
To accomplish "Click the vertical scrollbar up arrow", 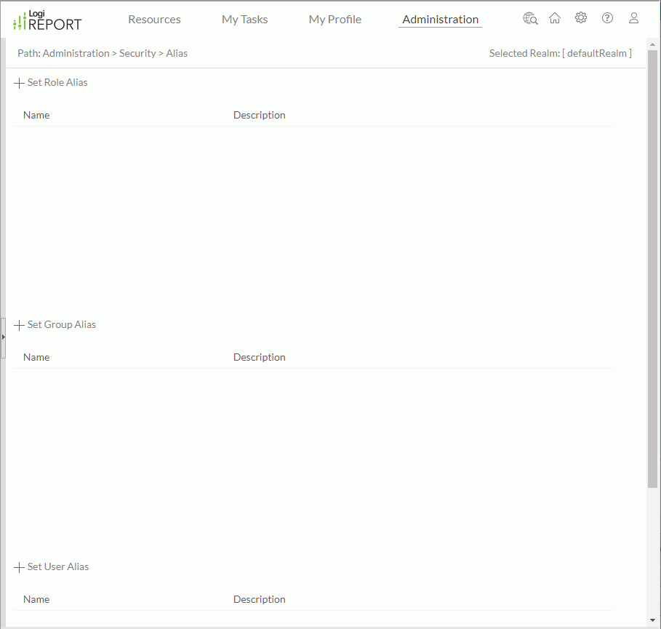I will pos(652,44).
